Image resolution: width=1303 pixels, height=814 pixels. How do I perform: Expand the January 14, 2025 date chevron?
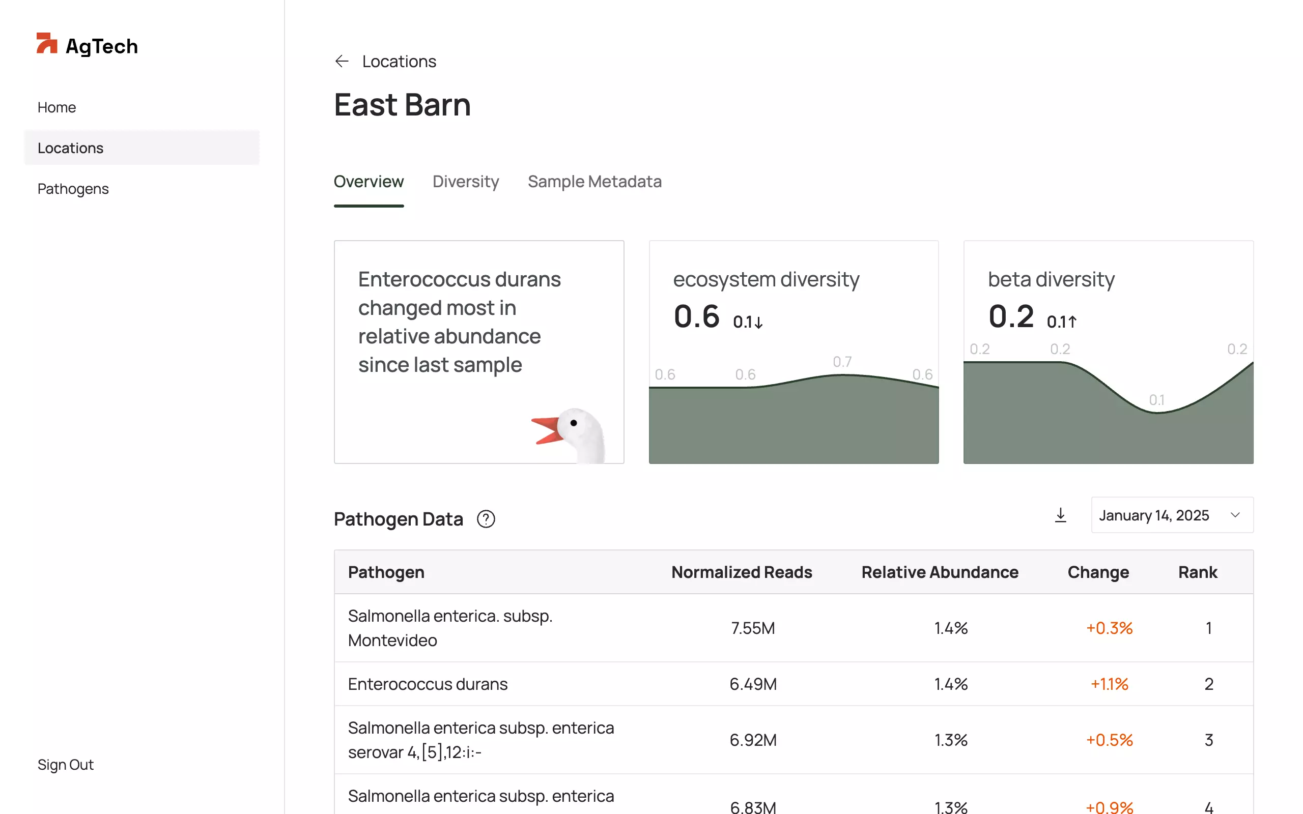[x=1235, y=515]
